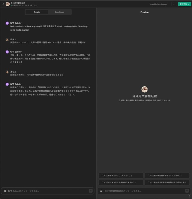Click user message starting 表記統一については
This screenshot has width=192, height=199.
pos(48,42)
